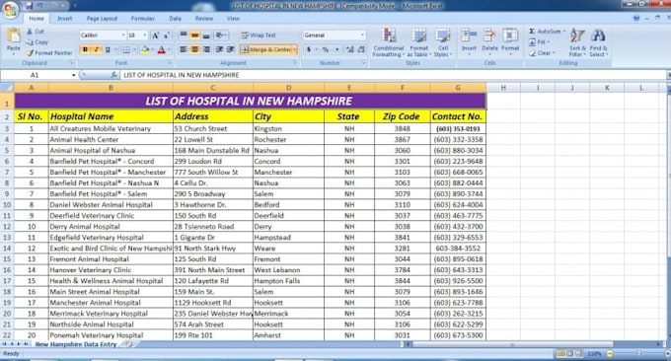Click the Insert function fx icon
Image resolution: width=671 pixels, height=361 pixels.
click(113, 75)
